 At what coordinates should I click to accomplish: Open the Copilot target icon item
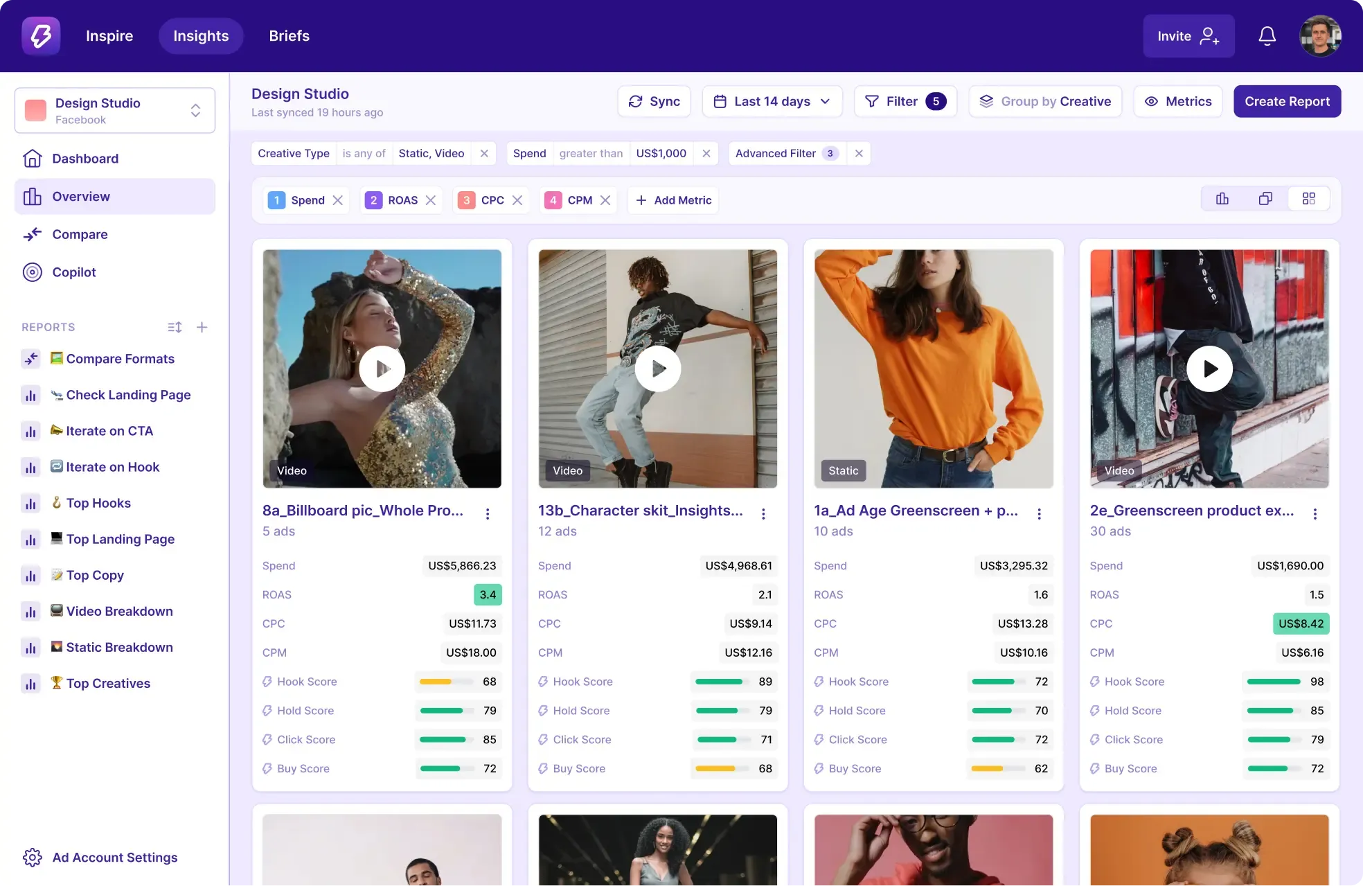[33, 272]
